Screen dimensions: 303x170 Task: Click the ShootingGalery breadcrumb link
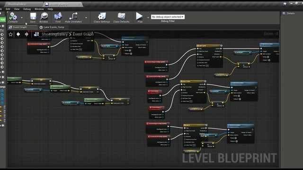click(x=55, y=34)
